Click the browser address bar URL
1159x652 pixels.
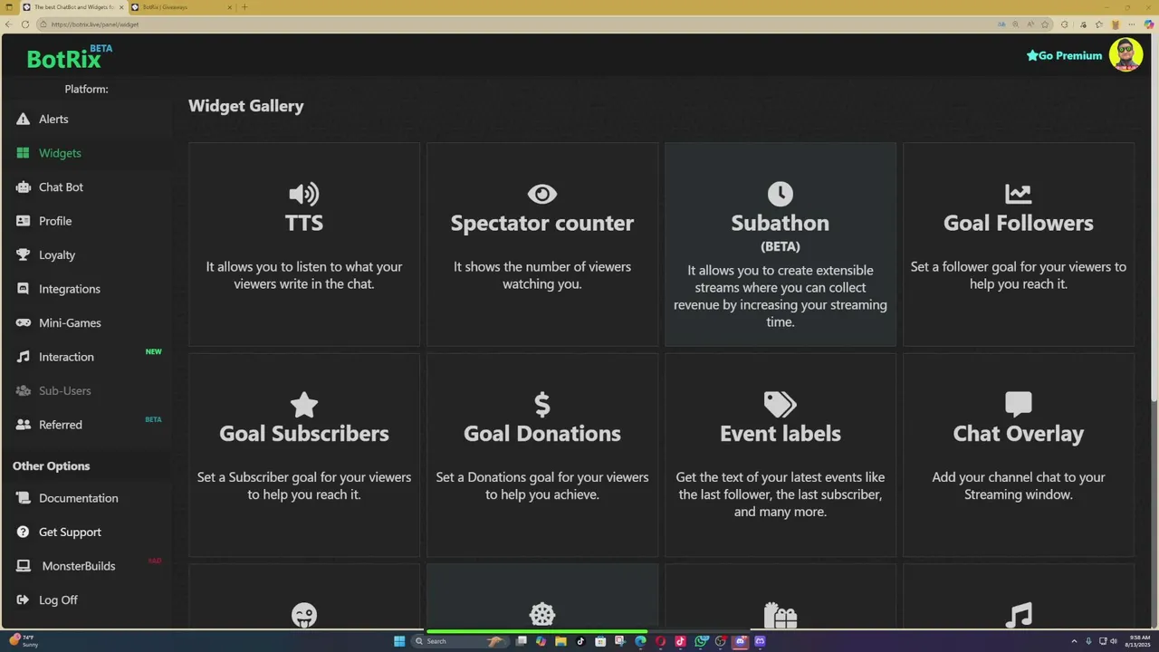click(x=95, y=24)
